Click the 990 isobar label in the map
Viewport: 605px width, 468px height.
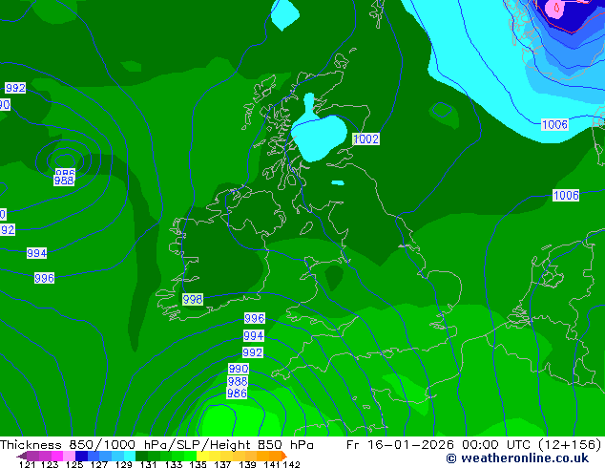click(239, 369)
